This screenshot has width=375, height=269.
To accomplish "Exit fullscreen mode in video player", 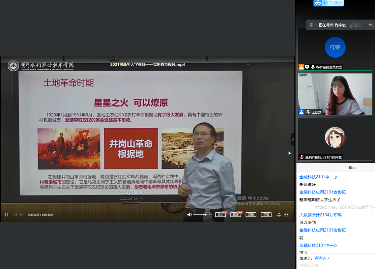I will click(x=279, y=215).
